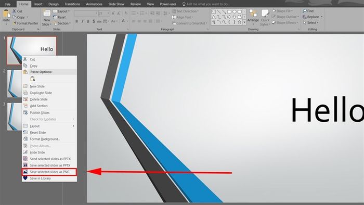The width and height of the screenshot is (364, 205).
Task: Click the New Slide icon in ribbon
Action: coord(47,13)
